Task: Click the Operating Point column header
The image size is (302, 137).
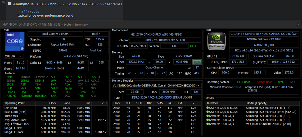Action: coord(19,103)
